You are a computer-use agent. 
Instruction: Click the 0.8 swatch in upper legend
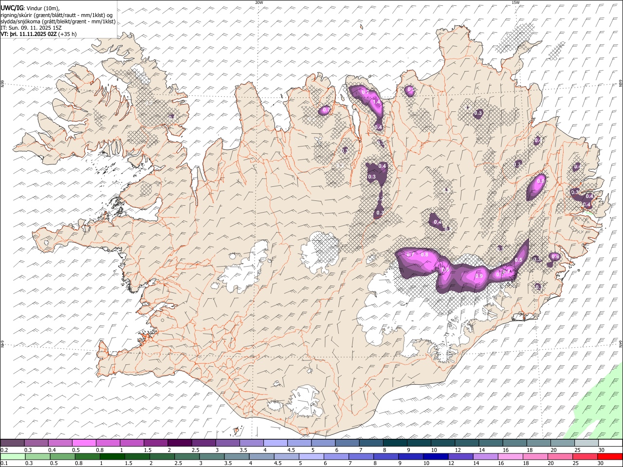pos(108,443)
